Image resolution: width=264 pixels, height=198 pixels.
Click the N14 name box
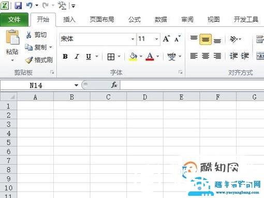point(36,85)
